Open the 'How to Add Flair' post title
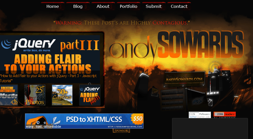Image resolution: width=253 pixels, height=139 pixels. (48, 78)
